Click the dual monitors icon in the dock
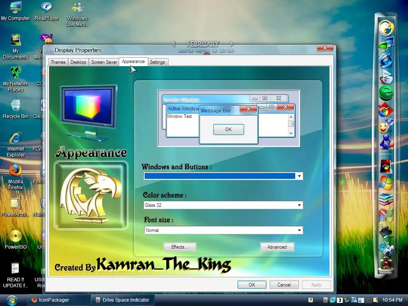The image size is (408, 306). click(x=386, y=44)
